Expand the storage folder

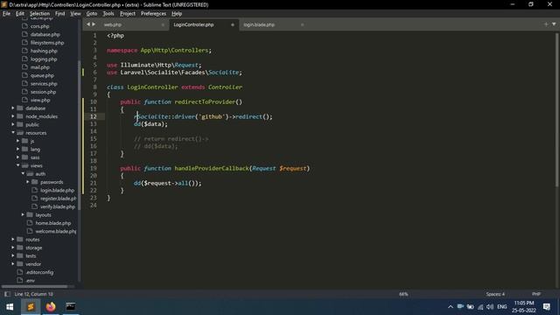[x=13, y=248]
